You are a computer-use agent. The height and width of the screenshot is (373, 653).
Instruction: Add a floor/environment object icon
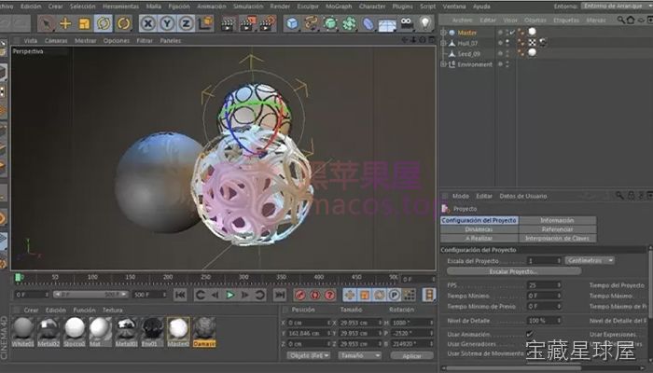pos(387,24)
